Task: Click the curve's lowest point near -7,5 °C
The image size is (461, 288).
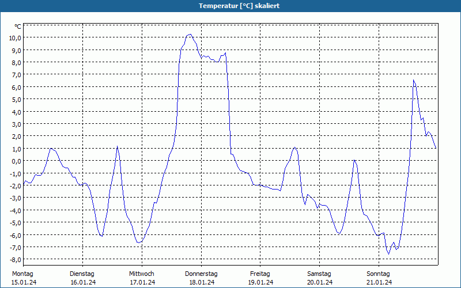Action: tap(388, 254)
